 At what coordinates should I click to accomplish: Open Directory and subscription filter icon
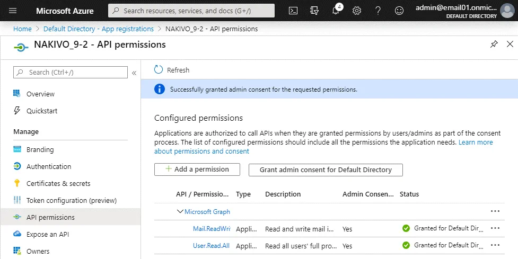[314, 11]
